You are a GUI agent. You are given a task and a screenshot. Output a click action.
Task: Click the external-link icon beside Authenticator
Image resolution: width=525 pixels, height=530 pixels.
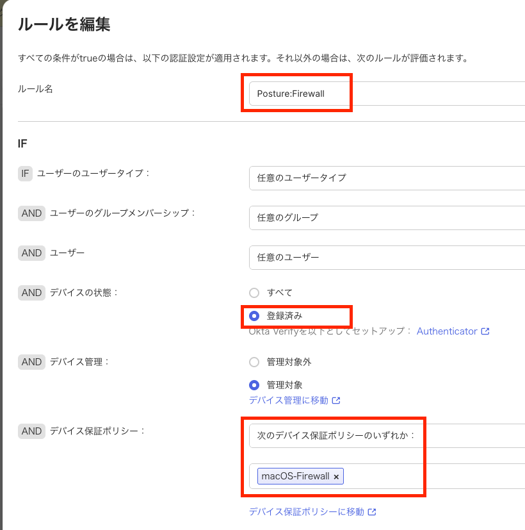click(x=485, y=331)
